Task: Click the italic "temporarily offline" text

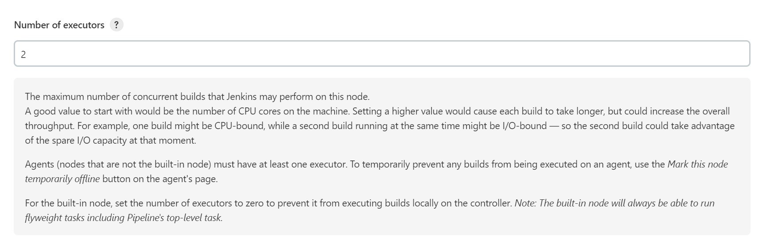Action: [x=62, y=179]
